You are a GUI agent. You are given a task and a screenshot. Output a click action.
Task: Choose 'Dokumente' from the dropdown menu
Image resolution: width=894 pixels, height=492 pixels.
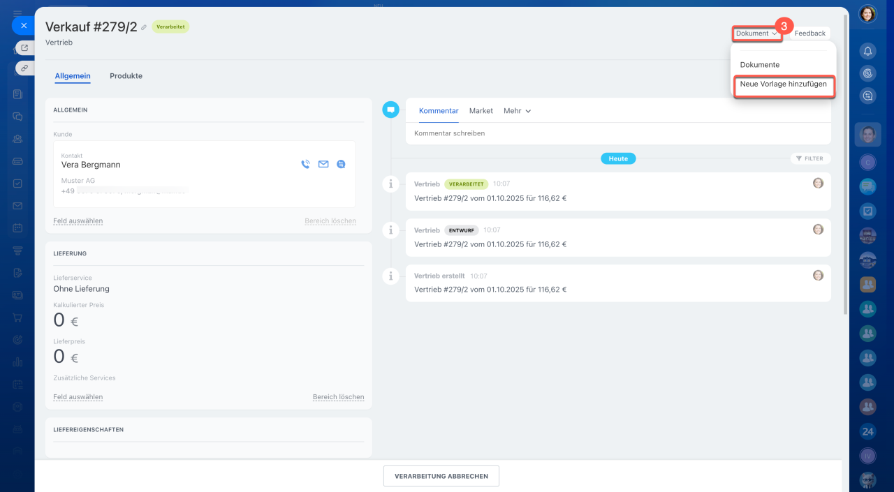pos(760,65)
